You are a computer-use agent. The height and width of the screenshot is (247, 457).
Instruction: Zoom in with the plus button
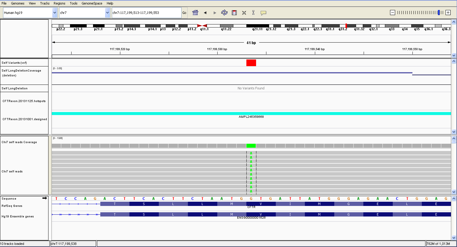pyautogui.click(x=448, y=13)
